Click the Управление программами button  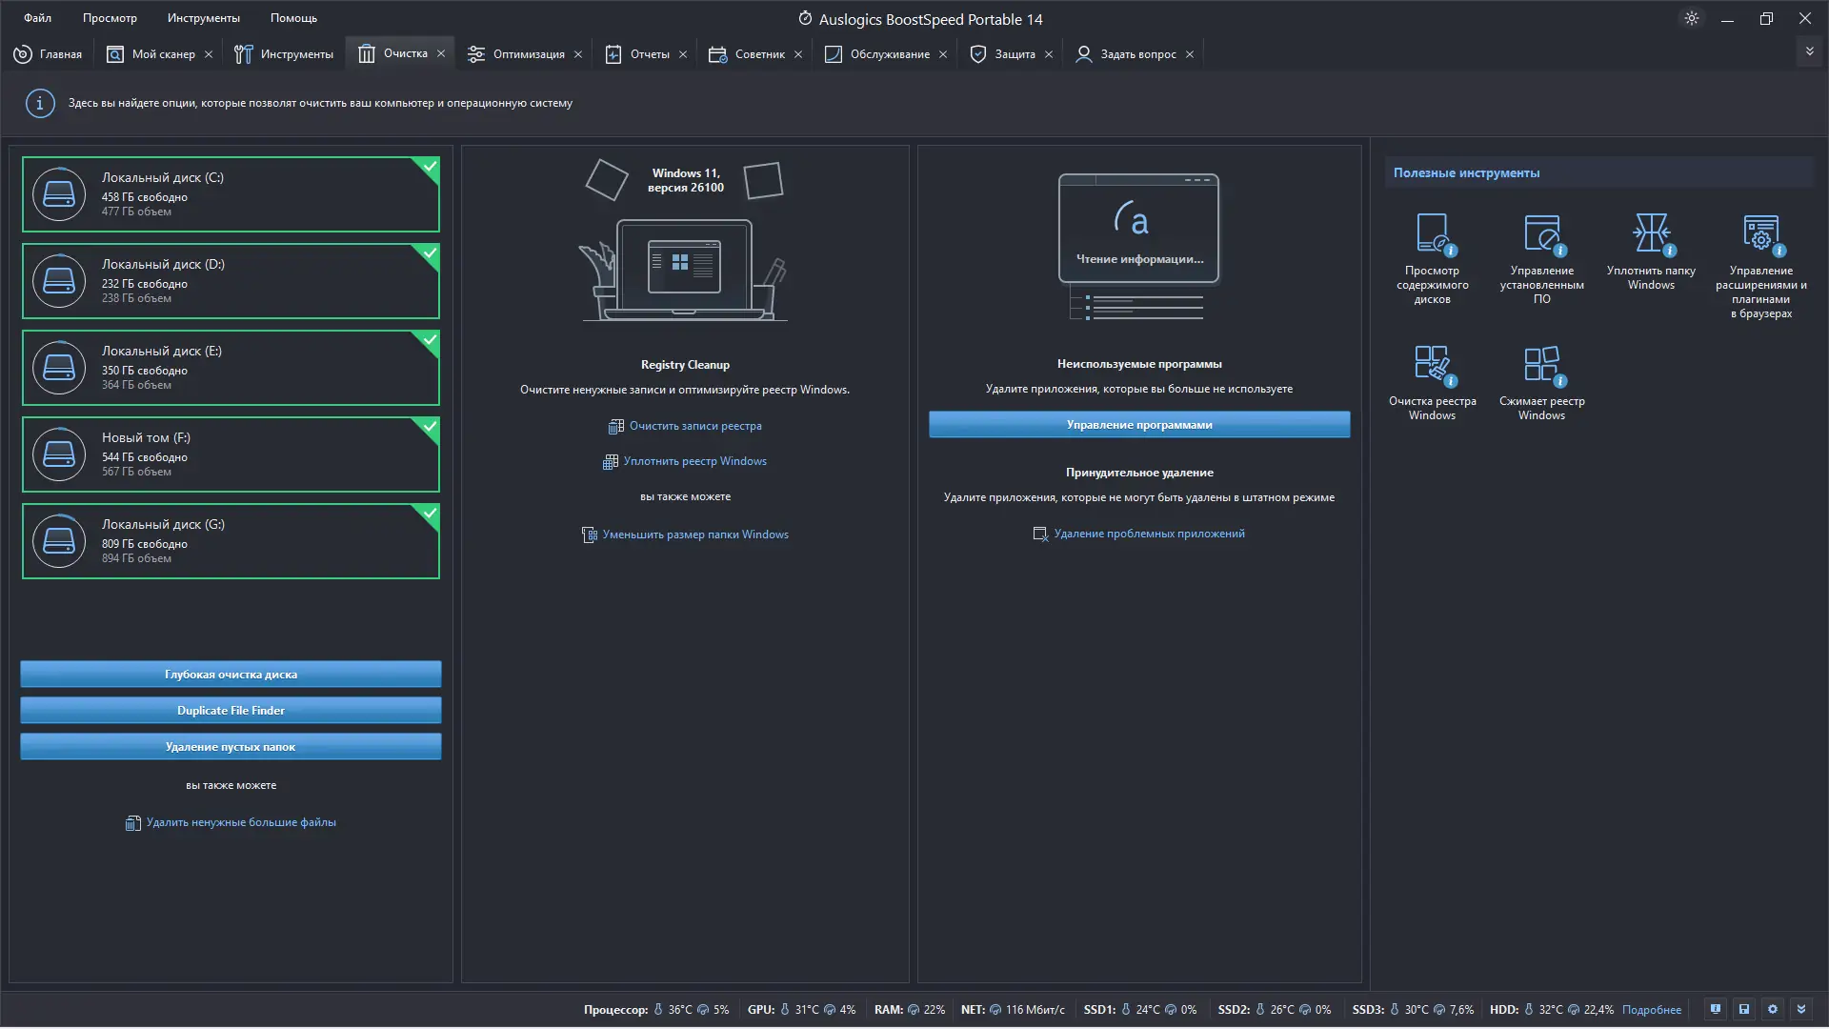tap(1139, 425)
